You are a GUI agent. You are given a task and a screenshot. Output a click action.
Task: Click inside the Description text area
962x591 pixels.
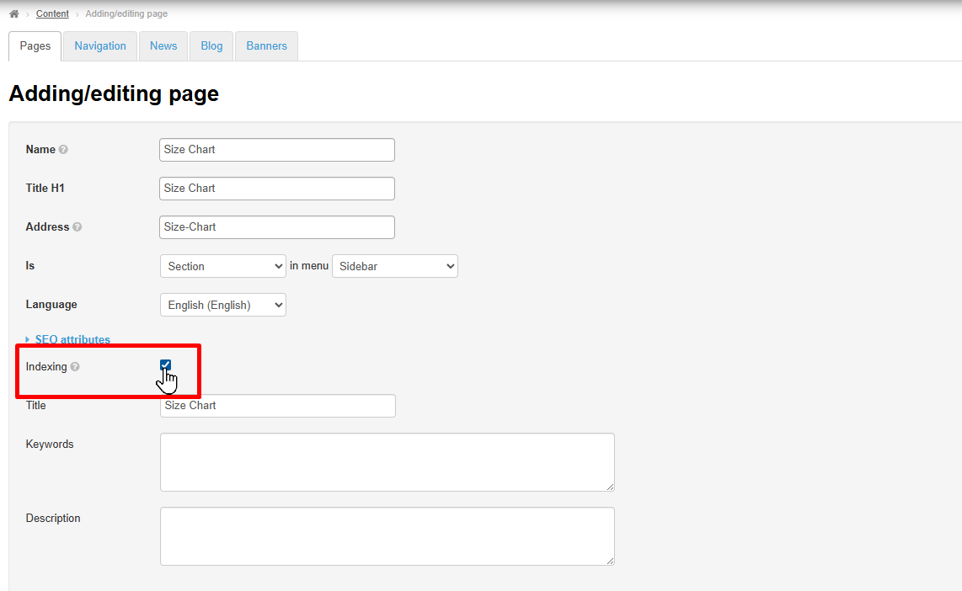(387, 535)
